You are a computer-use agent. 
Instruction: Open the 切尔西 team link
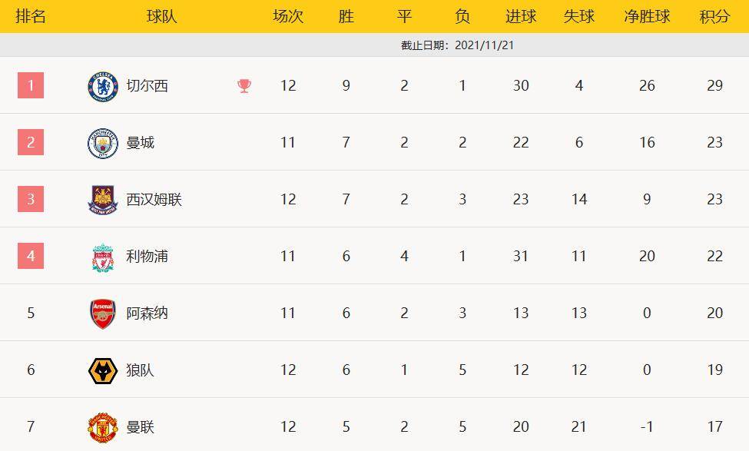coord(147,85)
